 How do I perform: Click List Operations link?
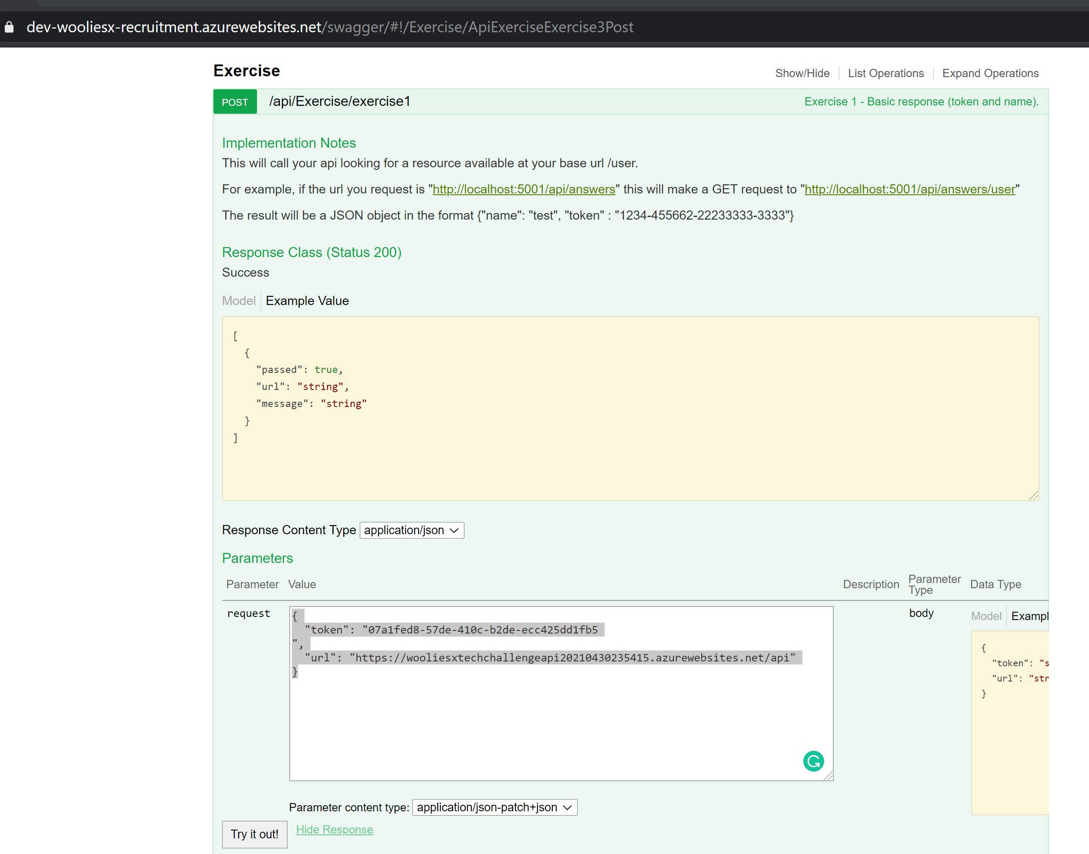point(886,73)
